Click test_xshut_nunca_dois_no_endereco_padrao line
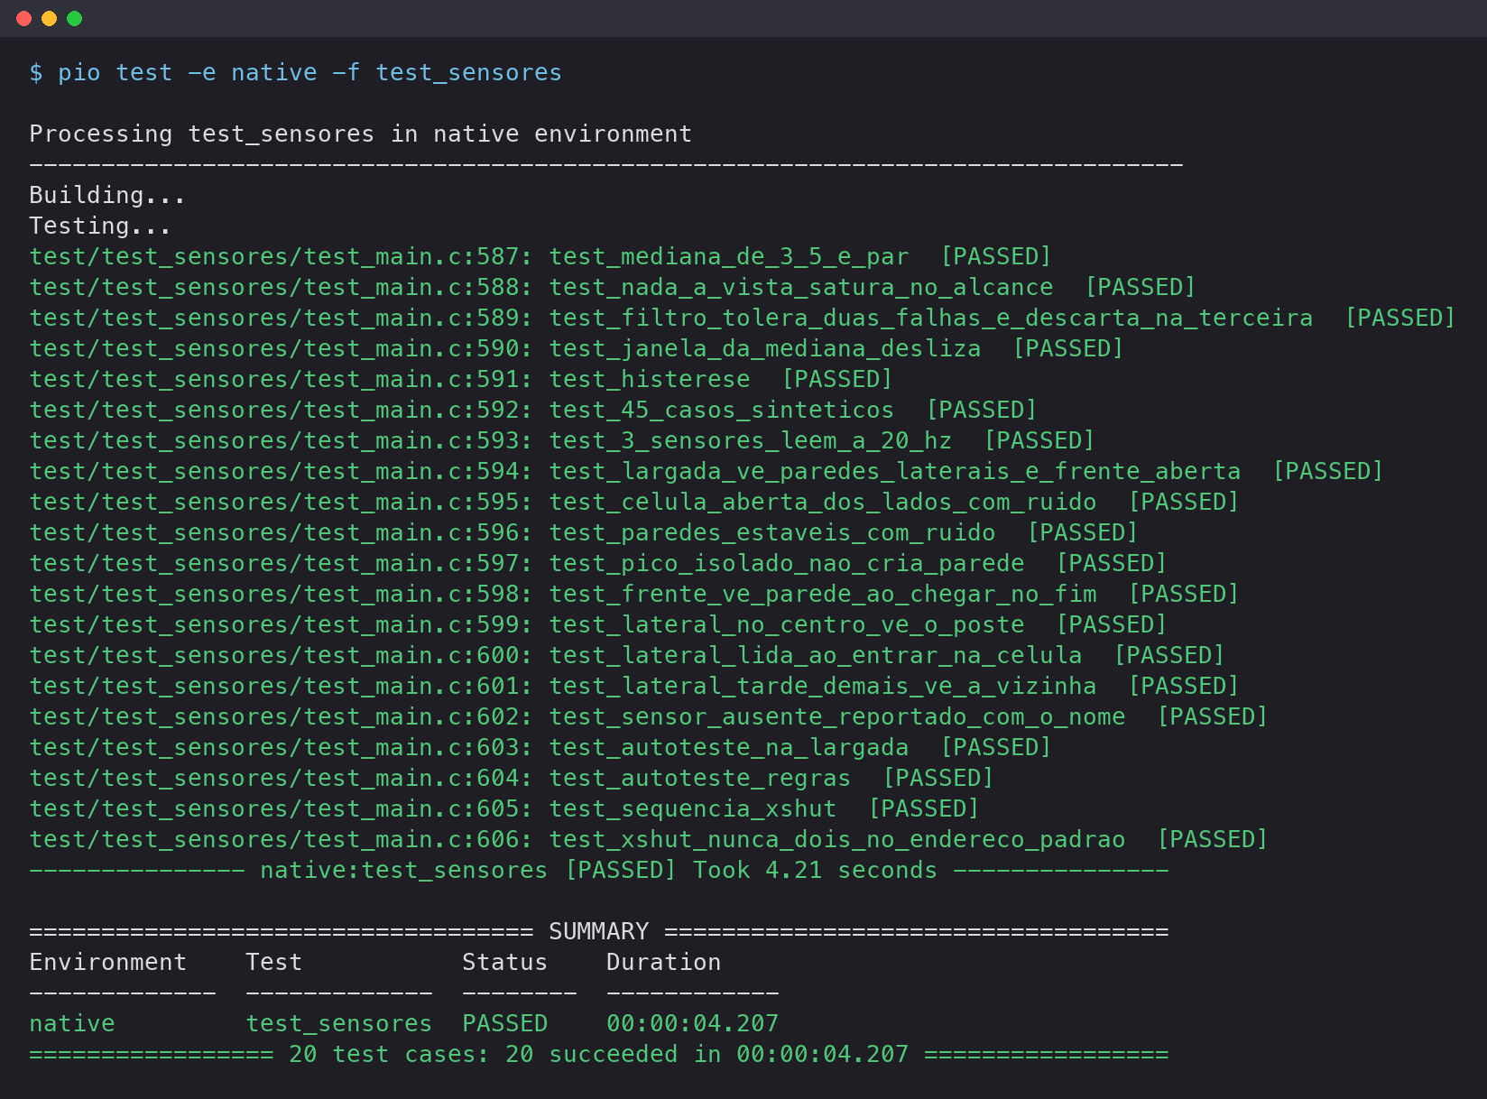Image resolution: width=1487 pixels, height=1099 pixels. tap(649, 840)
